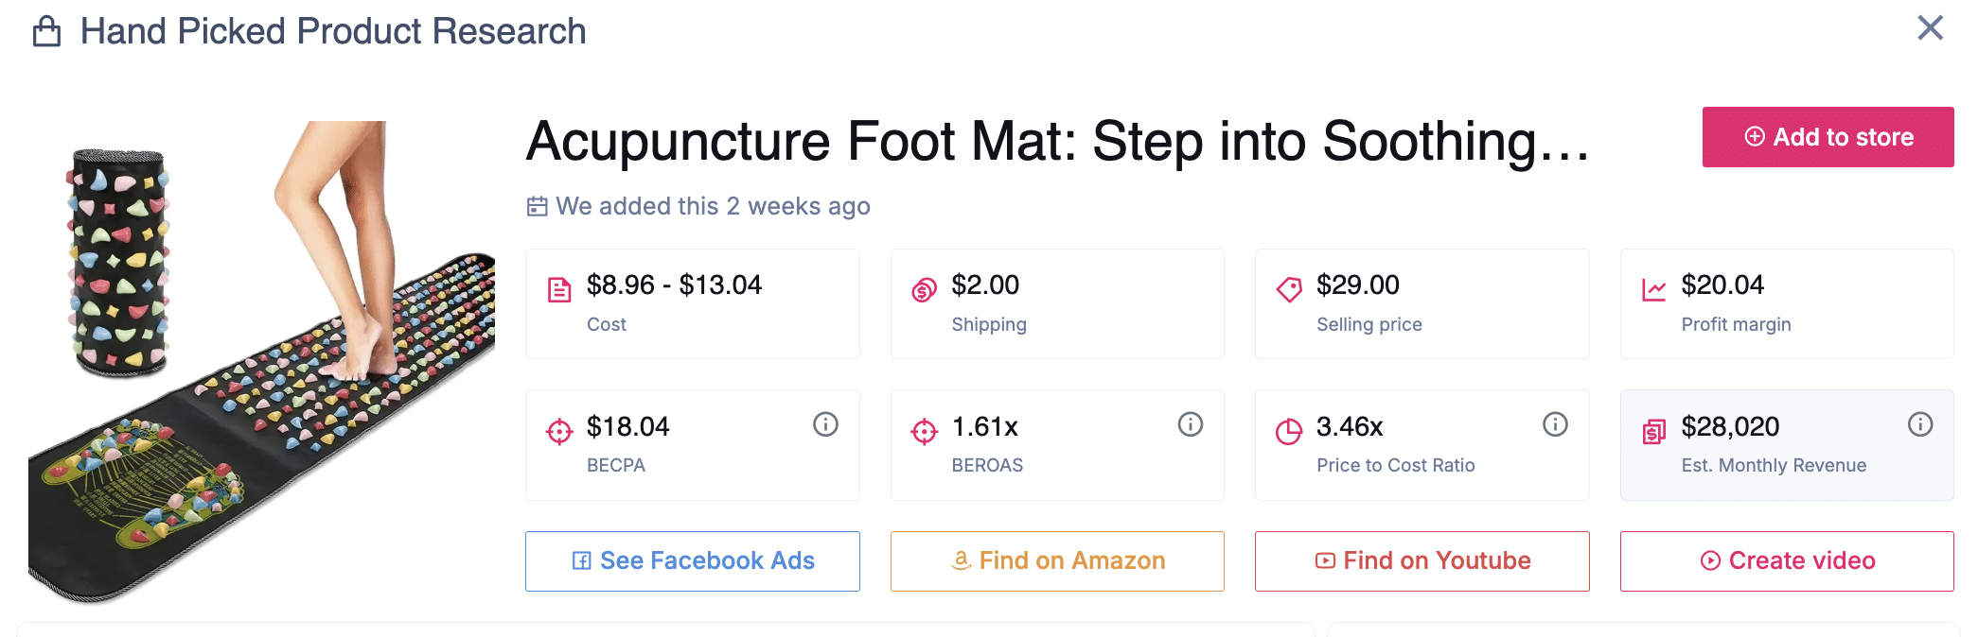
Task: Click the Profit margin chart icon
Action: click(1653, 289)
